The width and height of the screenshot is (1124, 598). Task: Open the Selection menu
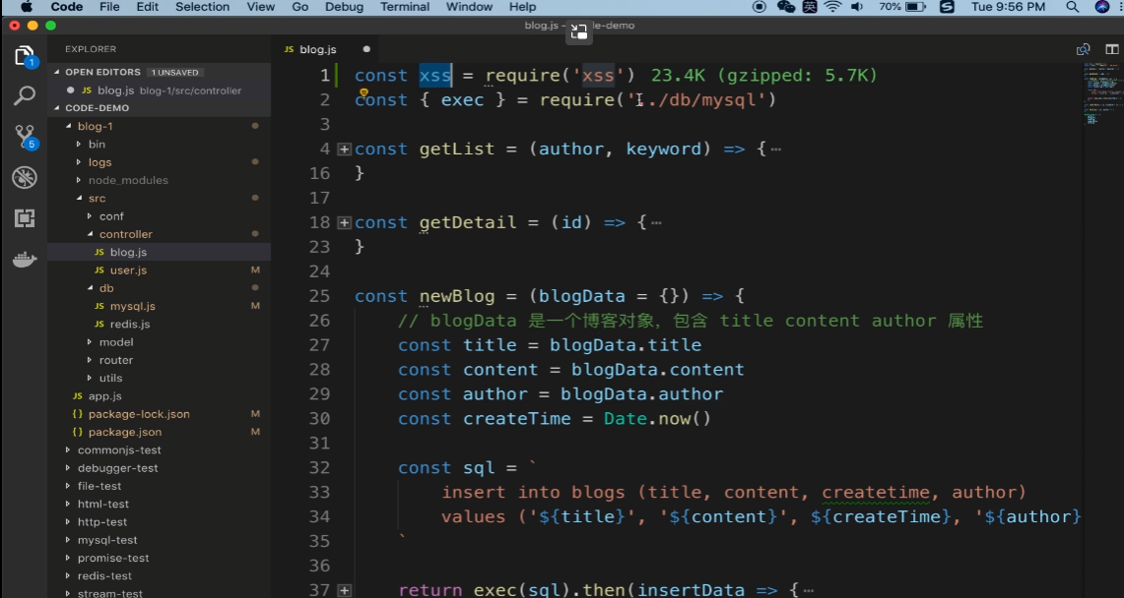point(203,7)
